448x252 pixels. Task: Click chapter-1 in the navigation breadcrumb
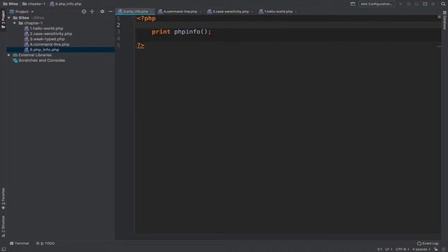(x=34, y=4)
